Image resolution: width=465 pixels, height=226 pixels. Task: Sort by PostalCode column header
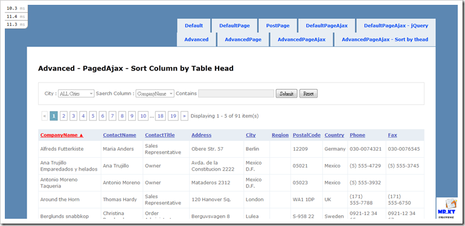point(307,135)
